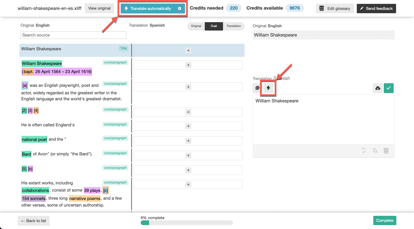
Task: Click the Search source input field
Action: click(73, 35)
